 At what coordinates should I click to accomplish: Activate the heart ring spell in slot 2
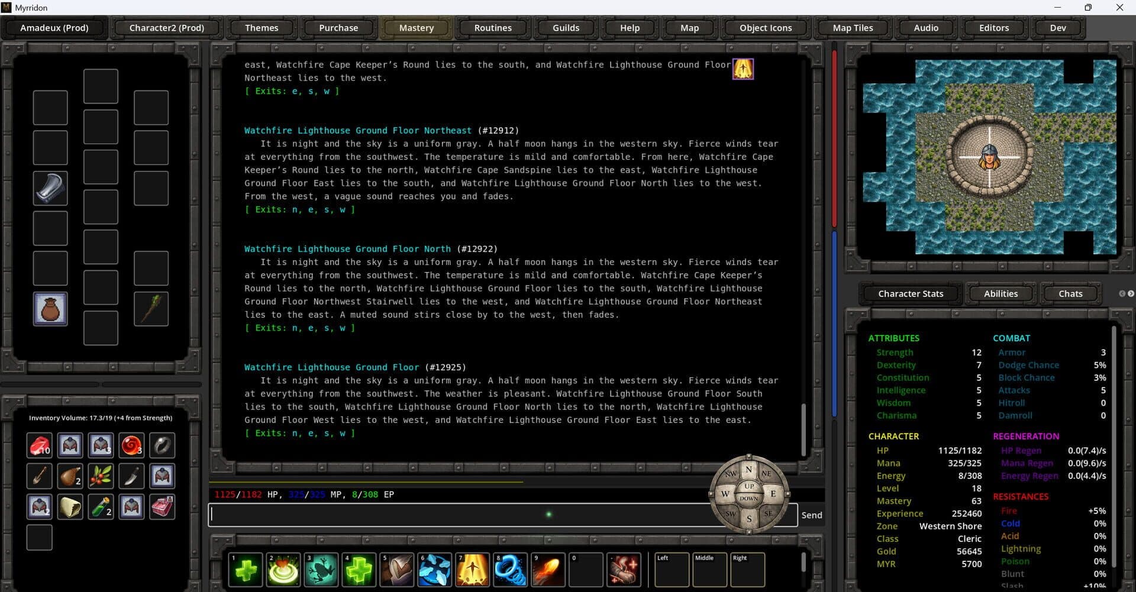point(283,570)
